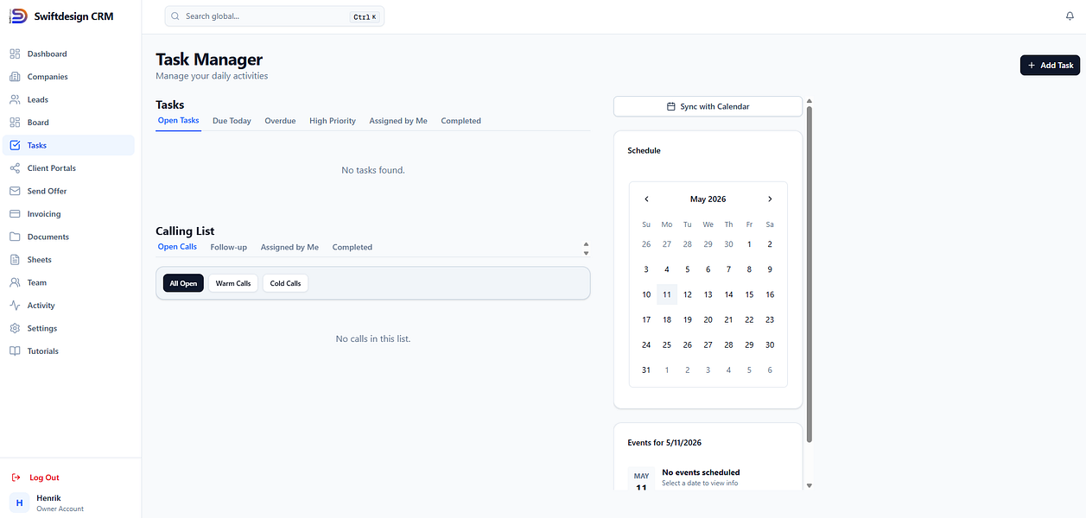Open the Dashboard page link
The image size is (1086, 518).
tap(68, 54)
